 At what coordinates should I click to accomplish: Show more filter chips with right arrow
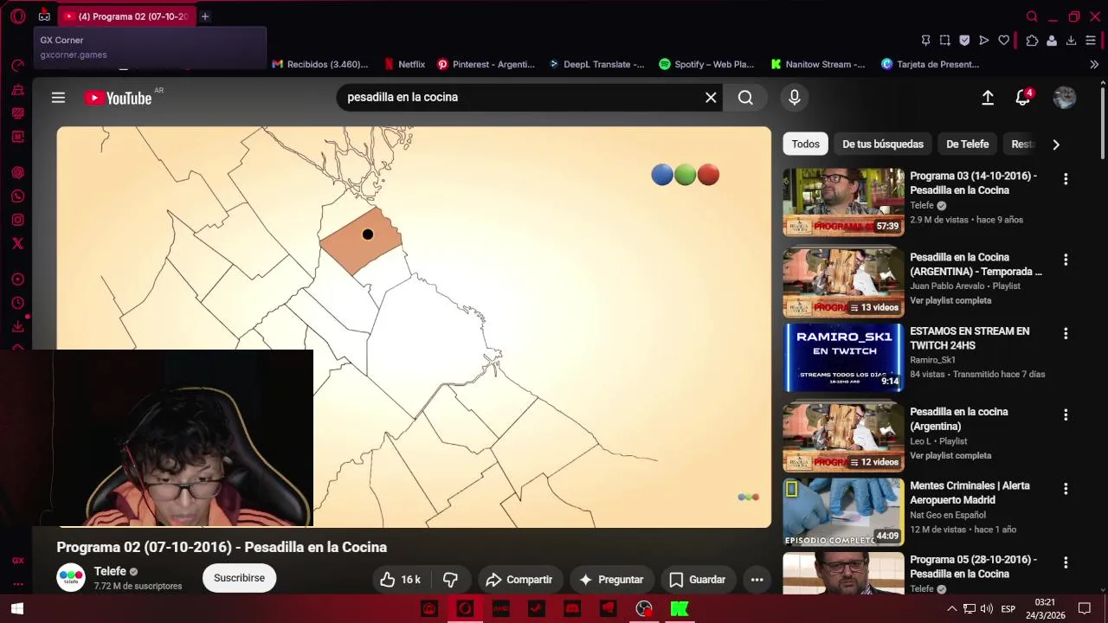click(1055, 145)
